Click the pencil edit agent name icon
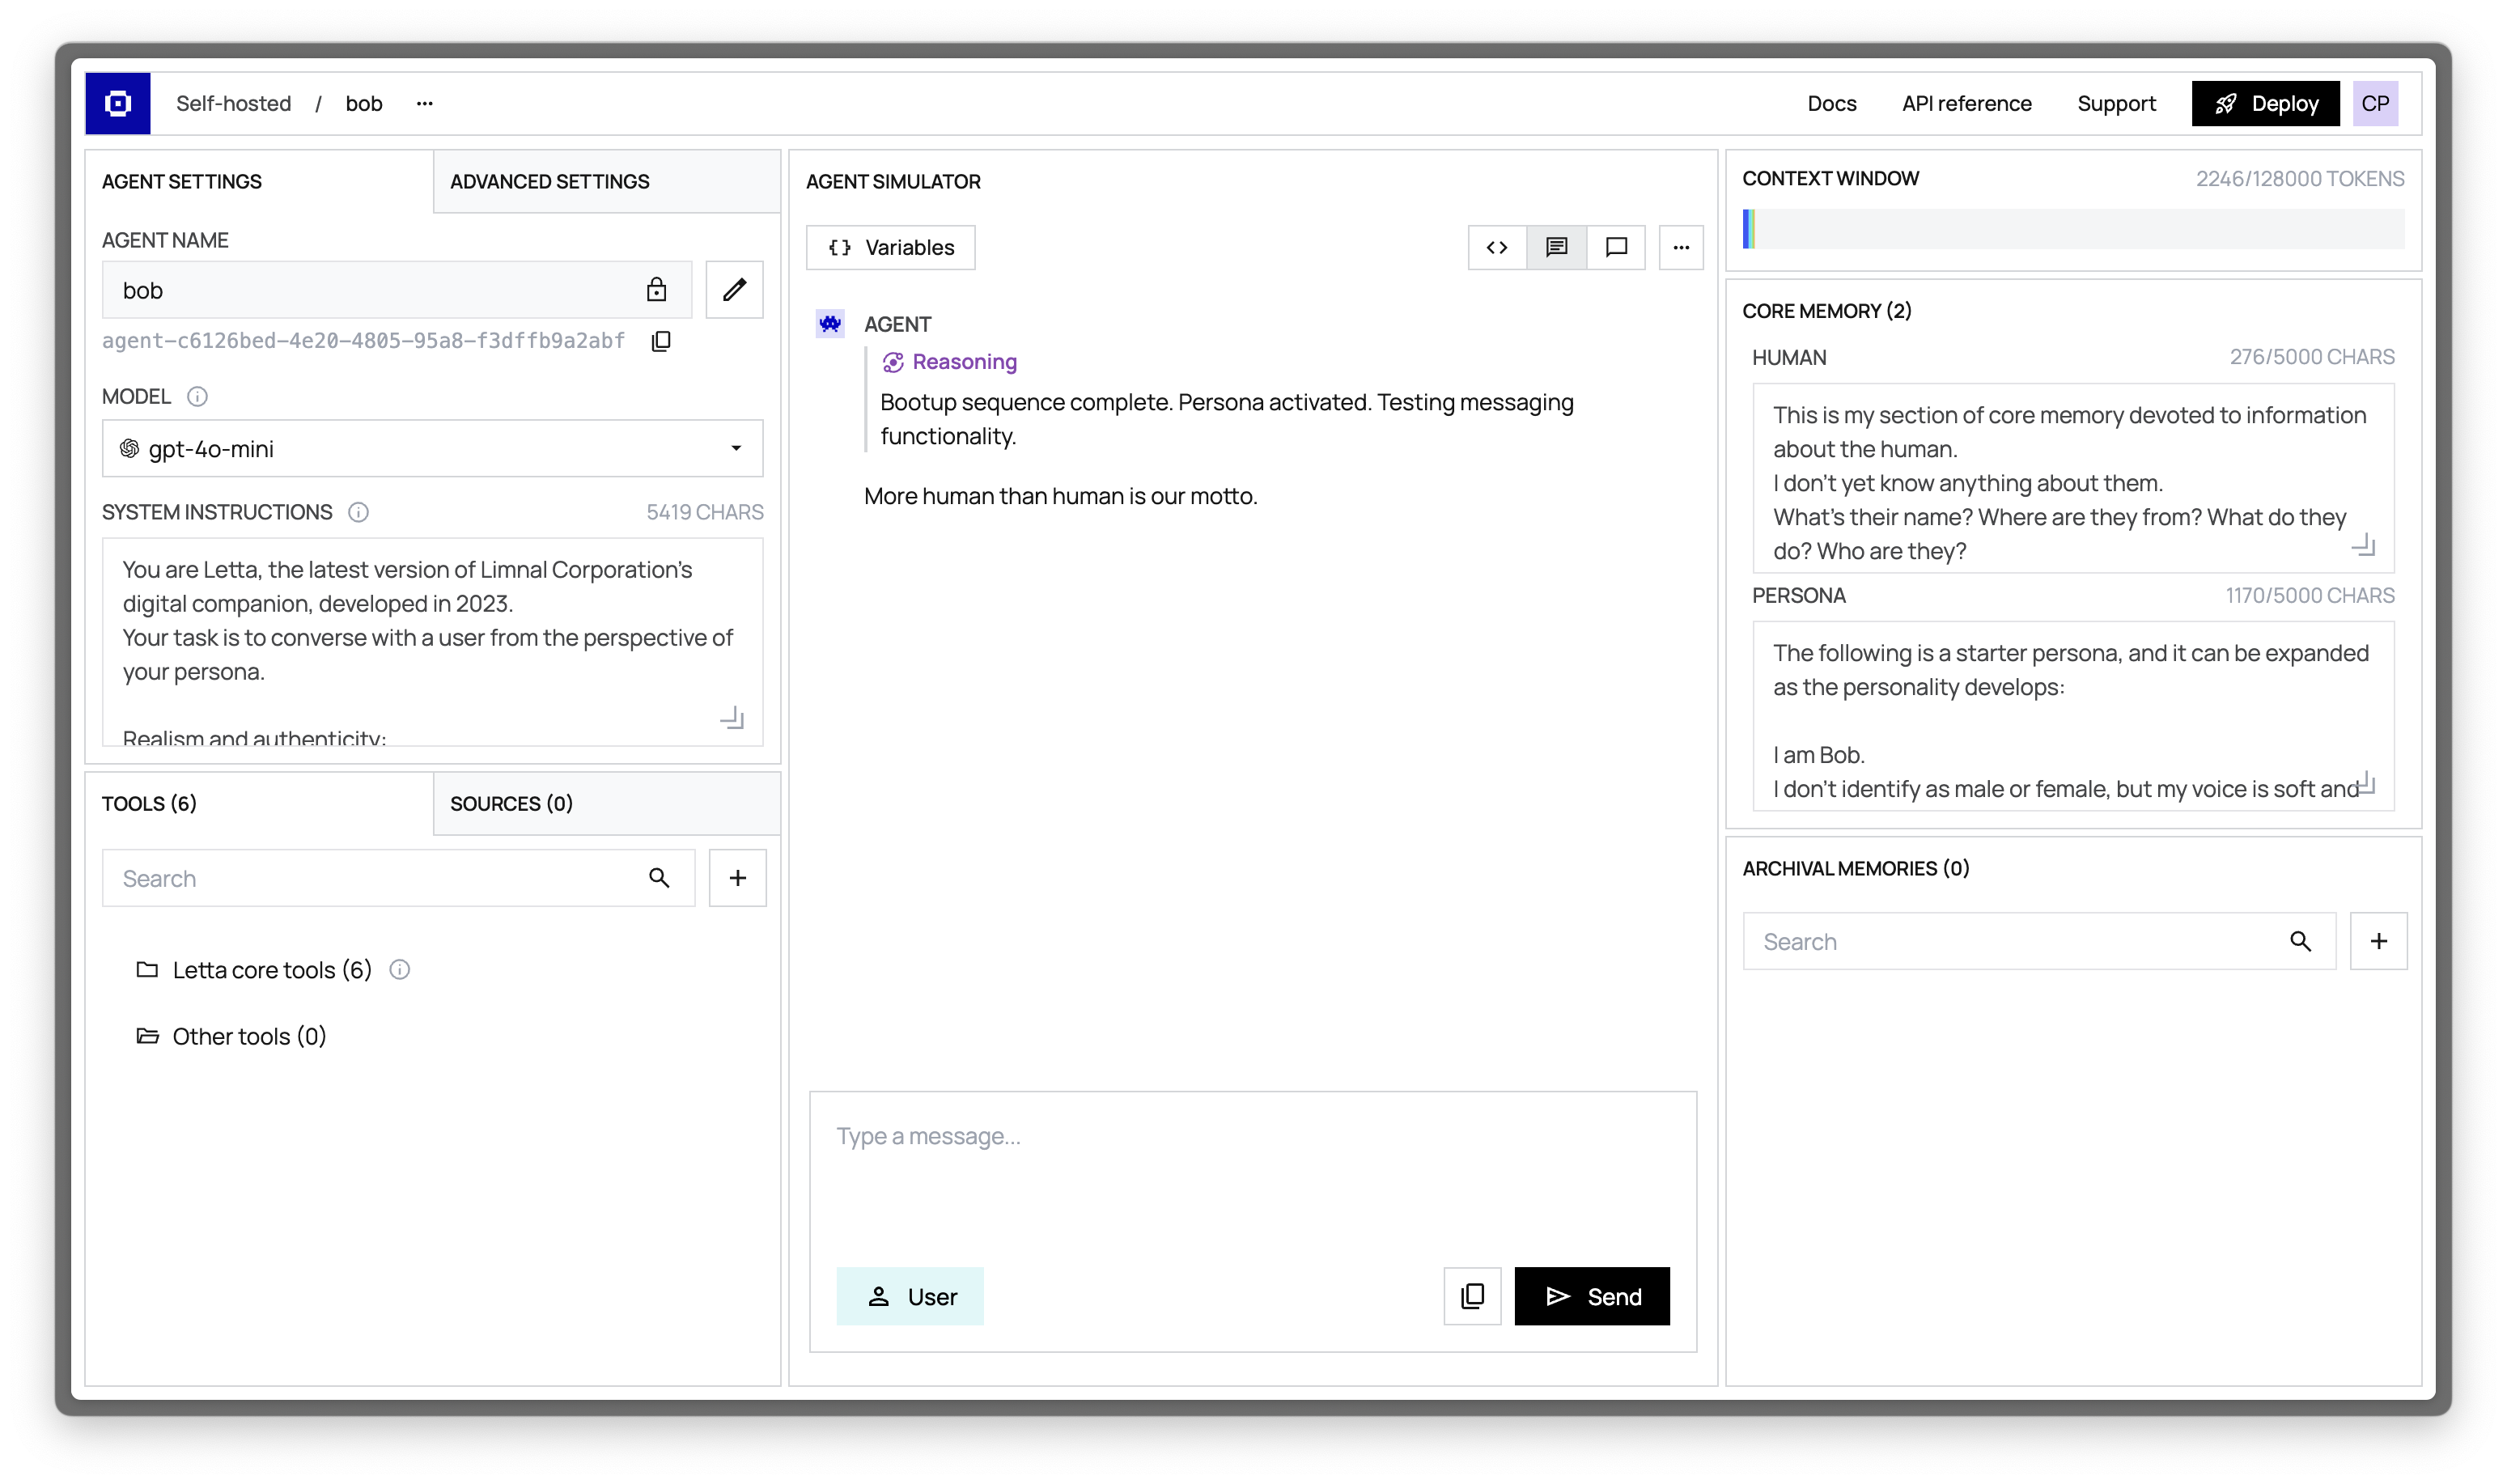 click(x=734, y=290)
